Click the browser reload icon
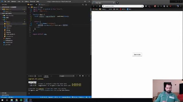Screen dimensions: 183x102 [100, 6]
